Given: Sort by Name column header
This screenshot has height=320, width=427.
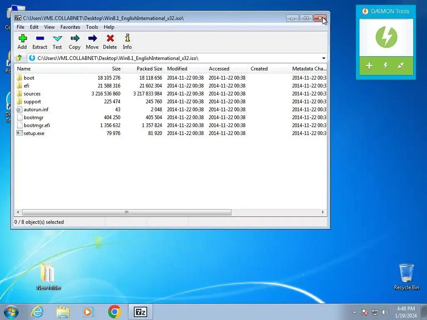Looking at the screenshot, I should pyautogui.click(x=48, y=69).
